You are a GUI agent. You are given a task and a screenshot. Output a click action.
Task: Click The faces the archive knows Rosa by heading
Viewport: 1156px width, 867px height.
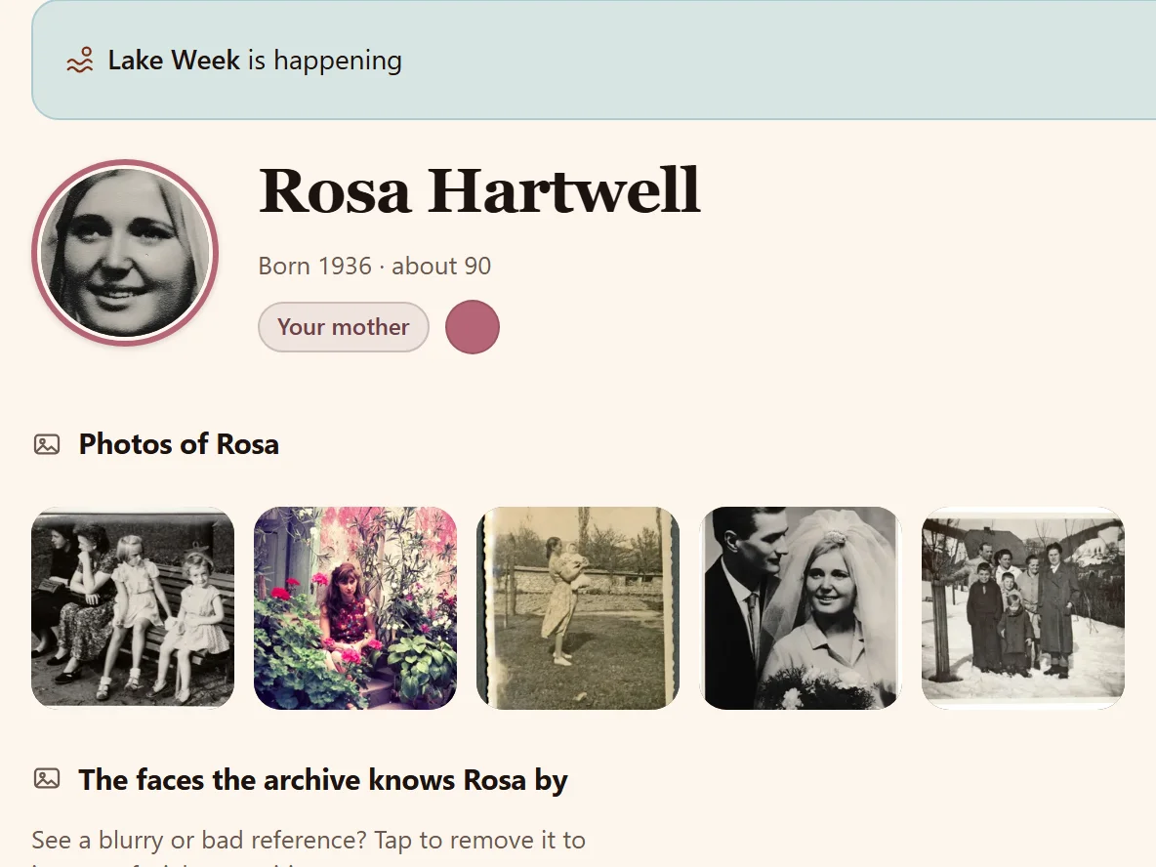(x=323, y=780)
